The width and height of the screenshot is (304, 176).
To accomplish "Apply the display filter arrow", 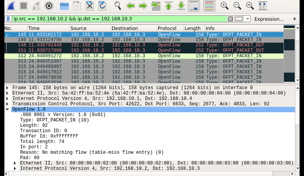I will (x=239, y=19).
